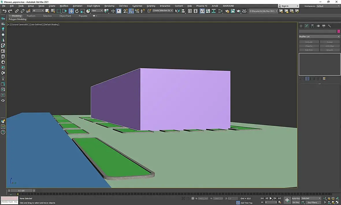Click the Extrude modifier button
This screenshot has width=341, height=205.
click(309, 42)
